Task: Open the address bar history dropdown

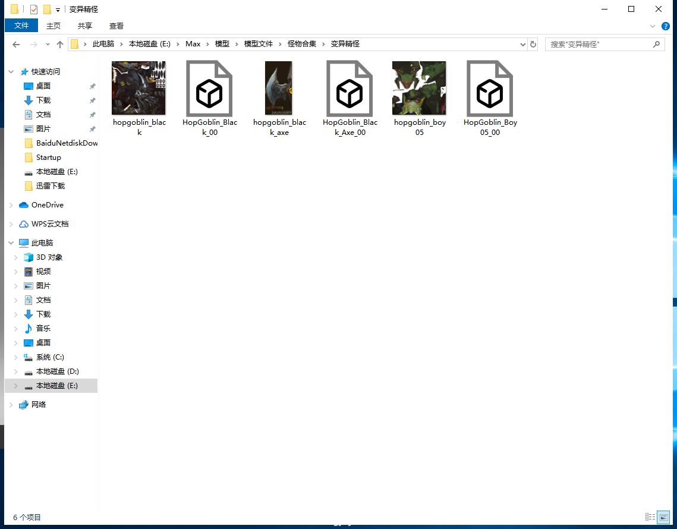Action: click(x=523, y=45)
